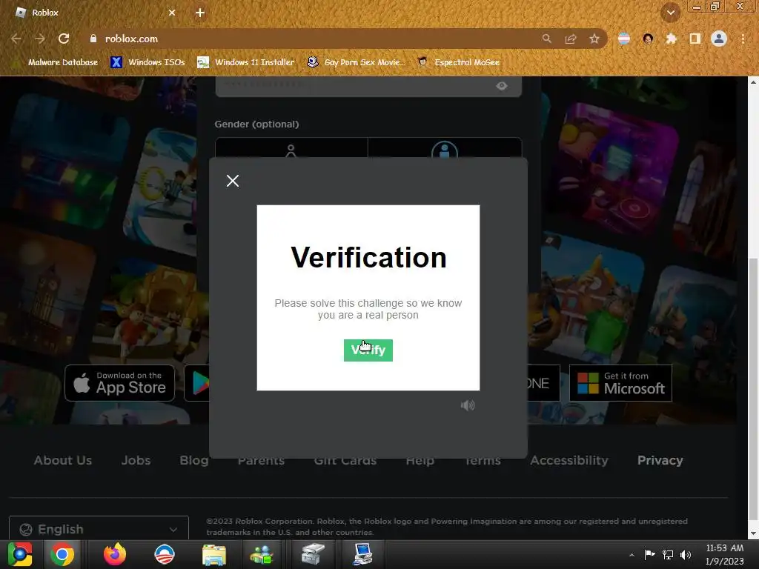Screen dimensions: 759x569
Task: Go back using the browser back arrow
Action: pos(16,39)
